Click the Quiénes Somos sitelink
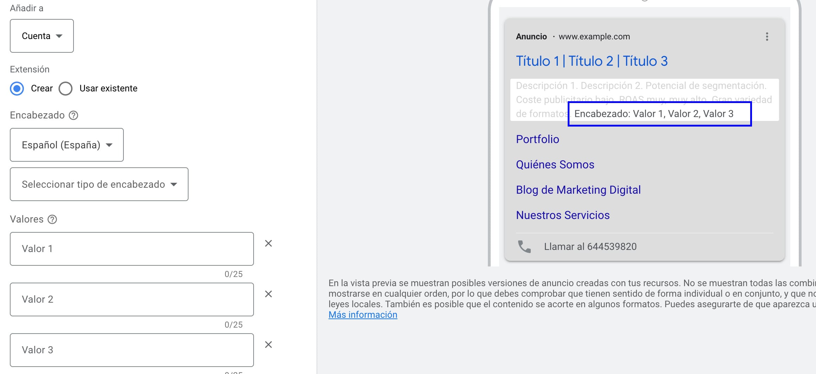The height and width of the screenshot is (374, 816). (x=555, y=164)
